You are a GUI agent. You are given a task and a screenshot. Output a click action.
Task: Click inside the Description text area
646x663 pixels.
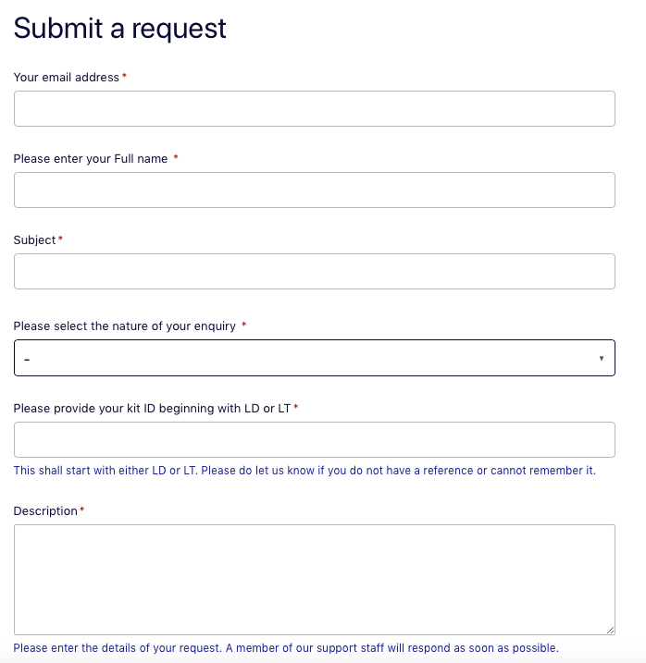click(x=314, y=580)
